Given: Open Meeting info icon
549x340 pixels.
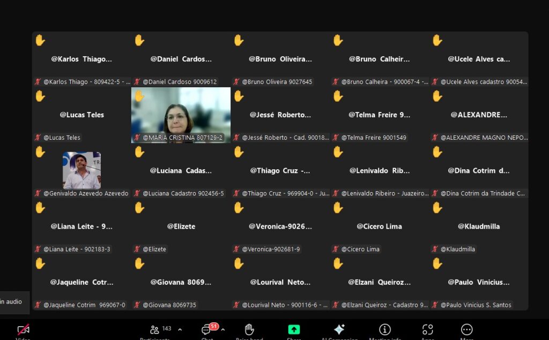Looking at the screenshot, I should 385,329.
